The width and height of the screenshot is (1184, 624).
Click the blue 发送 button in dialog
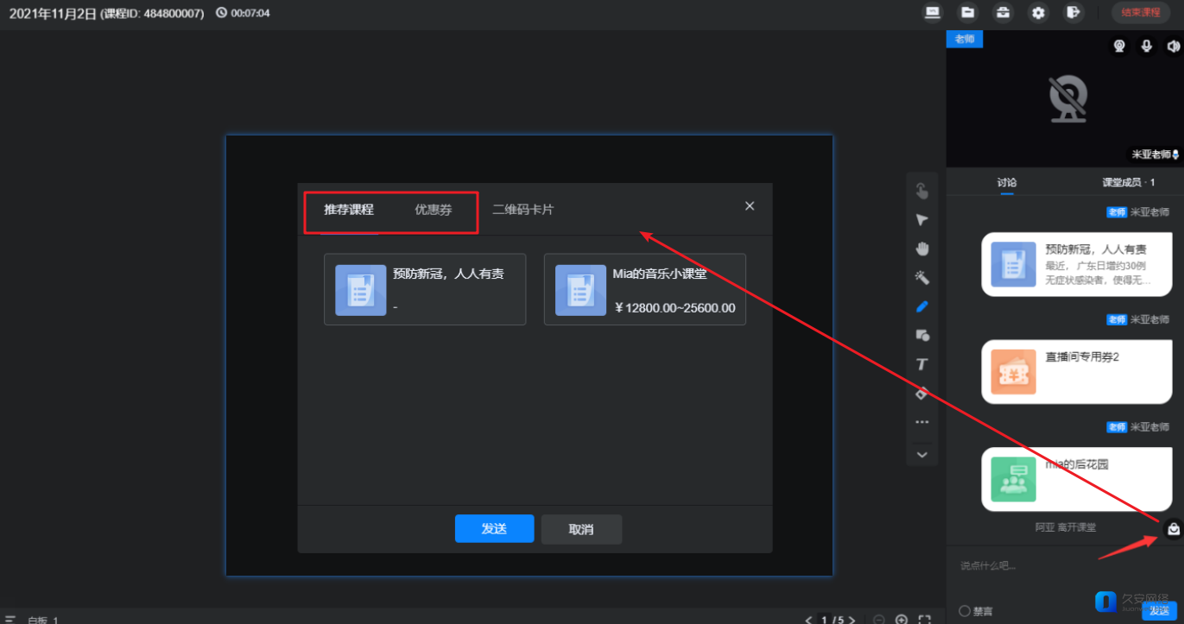pos(494,528)
